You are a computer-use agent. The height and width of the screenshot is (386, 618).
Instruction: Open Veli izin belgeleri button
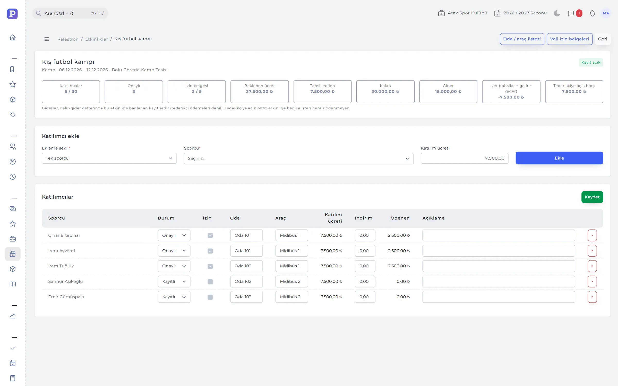570,39
